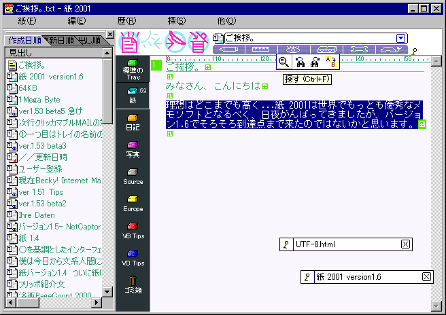Screen dimensions: 446x315
Task: Select the pen tab in the toolbar strip
Action: 228,50
